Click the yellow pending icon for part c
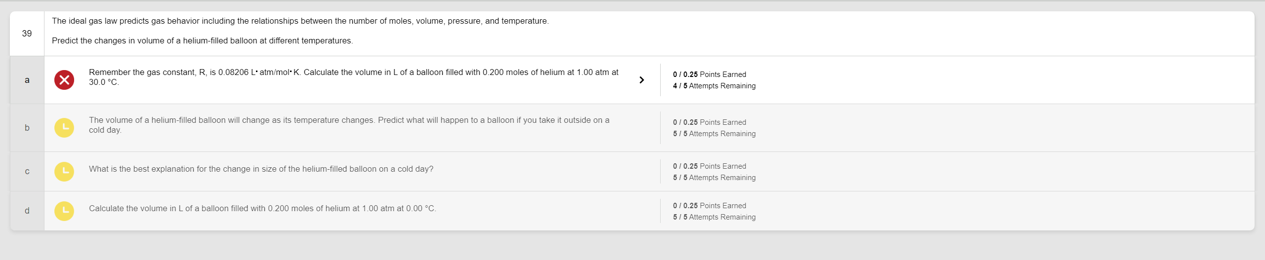The width and height of the screenshot is (1265, 260). tap(64, 172)
